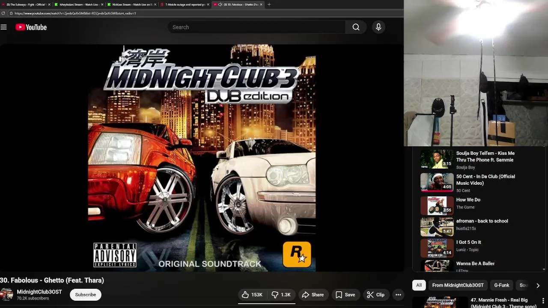Switch to T-Mobile outage tab
This screenshot has width=548, height=308.
(185, 4)
